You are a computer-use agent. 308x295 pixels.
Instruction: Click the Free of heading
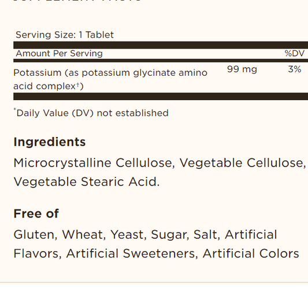[x=36, y=213]
